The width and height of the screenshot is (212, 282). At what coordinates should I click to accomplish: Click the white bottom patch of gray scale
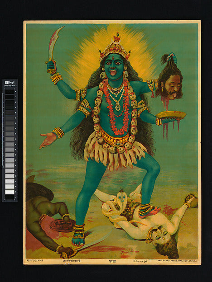point(10,192)
